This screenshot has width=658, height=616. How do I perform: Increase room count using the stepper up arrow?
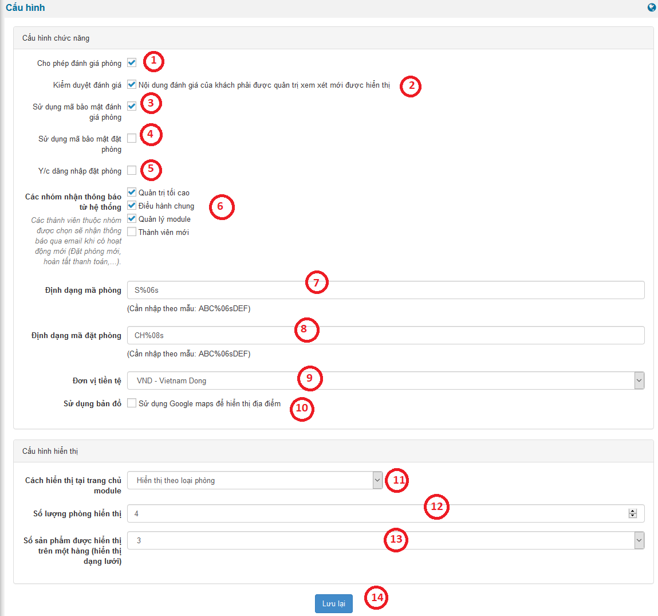coord(633,511)
